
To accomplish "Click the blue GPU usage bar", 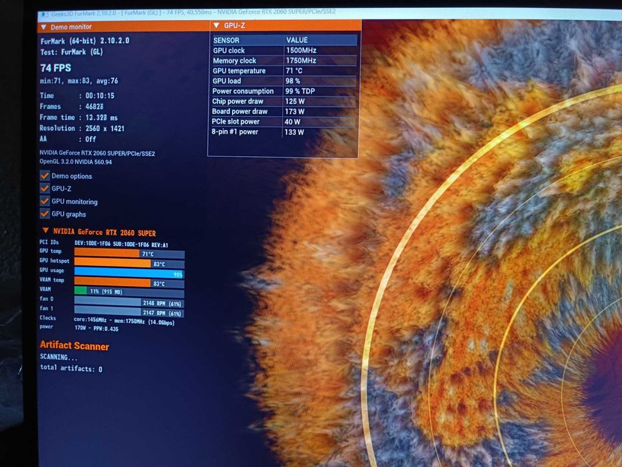I will point(129,274).
